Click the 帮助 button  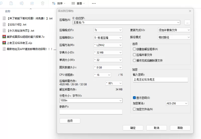click(x=180, y=128)
